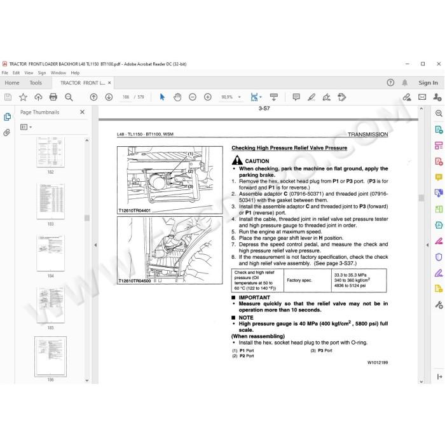Activate the Hand pan tool
Viewport: 445px width, 445px height.
tap(177, 97)
